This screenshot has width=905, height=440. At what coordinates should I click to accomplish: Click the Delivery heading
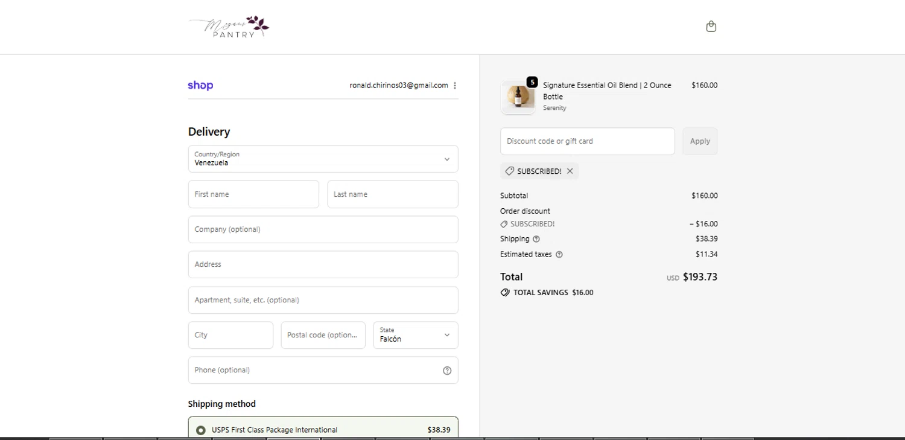(209, 132)
